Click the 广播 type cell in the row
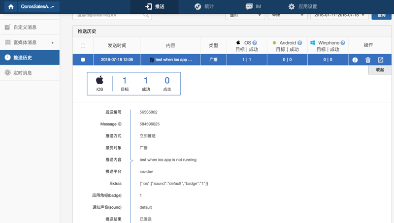Image resolution: width=394 pixels, height=223 pixels. (x=214, y=60)
